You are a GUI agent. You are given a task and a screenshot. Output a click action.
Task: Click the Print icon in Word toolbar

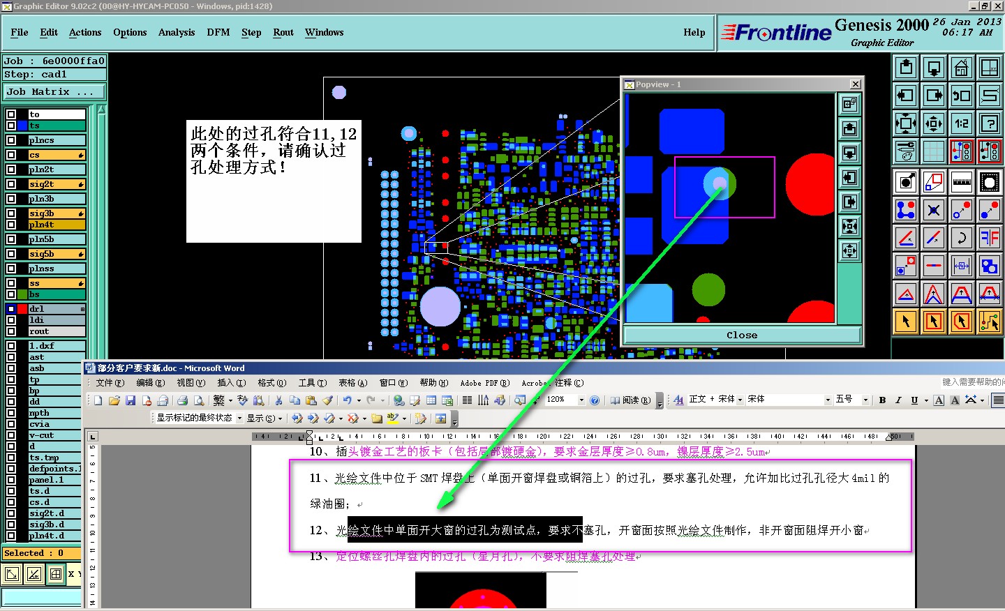pos(182,400)
